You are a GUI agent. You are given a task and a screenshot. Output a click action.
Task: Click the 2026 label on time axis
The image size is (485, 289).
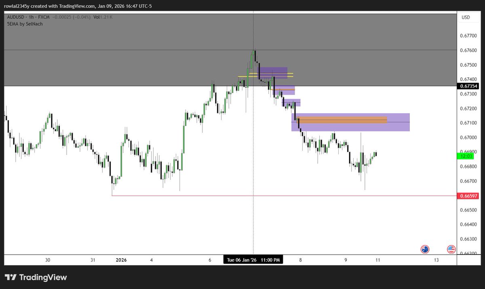121,260
